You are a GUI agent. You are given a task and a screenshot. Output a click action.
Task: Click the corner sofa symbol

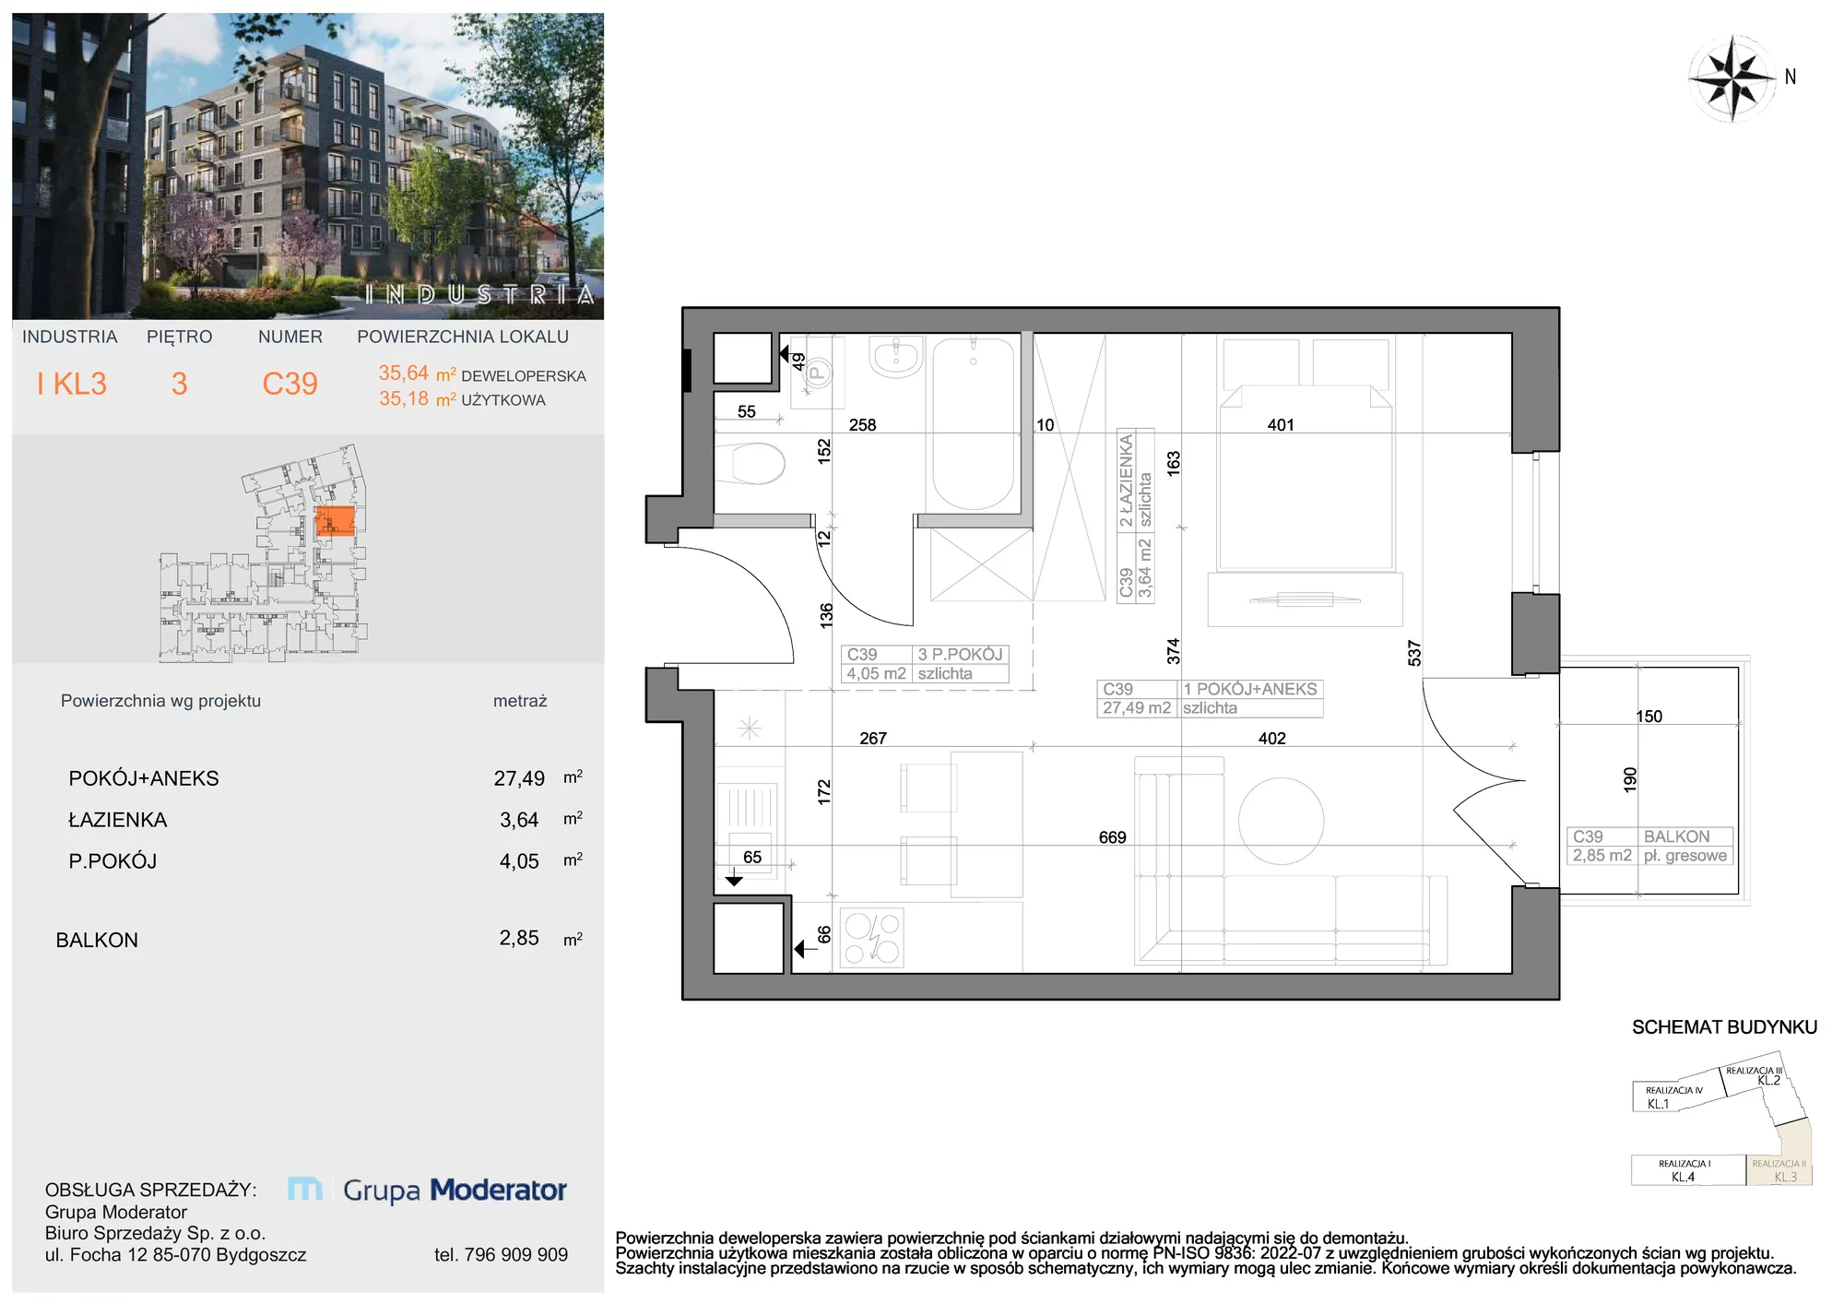tap(1291, 861)
